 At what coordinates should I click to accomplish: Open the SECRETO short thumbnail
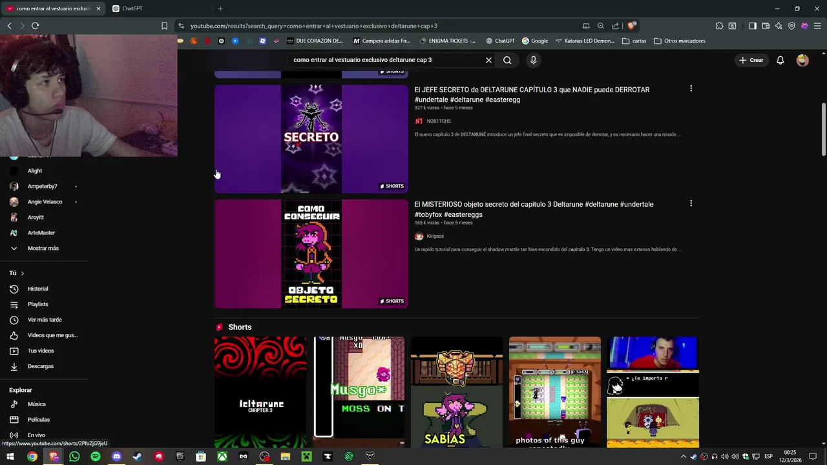click(x=311, y=139)
